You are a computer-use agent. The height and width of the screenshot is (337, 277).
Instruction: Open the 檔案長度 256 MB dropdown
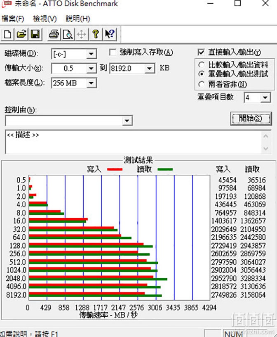coord(91,83)
